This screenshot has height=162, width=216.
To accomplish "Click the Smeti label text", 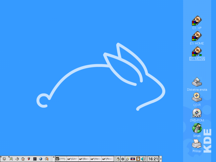I will pyautogui.click(x=197, y=136).
